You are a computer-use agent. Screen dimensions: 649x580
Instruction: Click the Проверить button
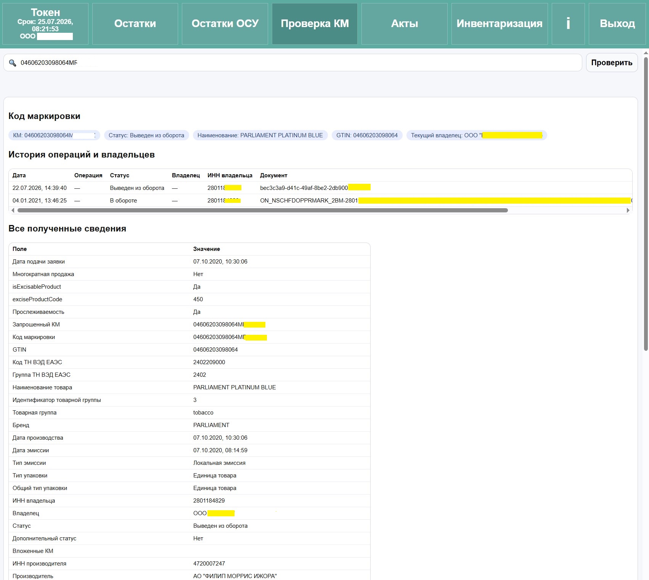point(612,63)
